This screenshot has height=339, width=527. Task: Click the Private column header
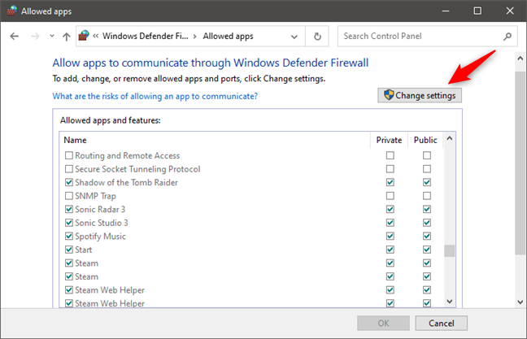point(389,140)
